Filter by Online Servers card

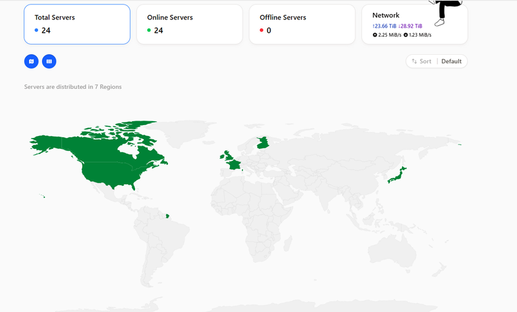click(189, 24)
